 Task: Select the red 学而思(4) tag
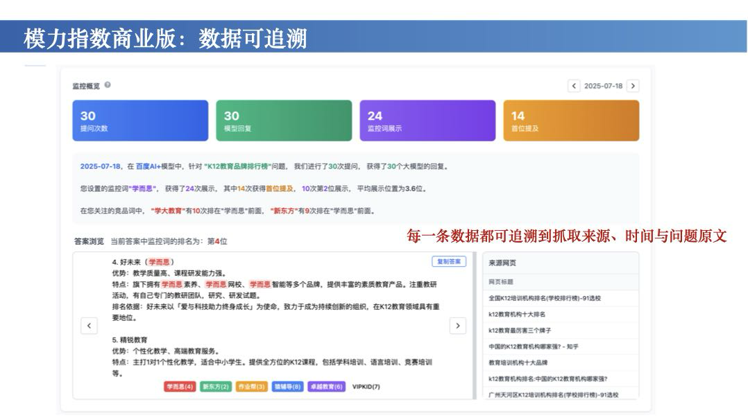pyautogui.click(x=180, y=387)
